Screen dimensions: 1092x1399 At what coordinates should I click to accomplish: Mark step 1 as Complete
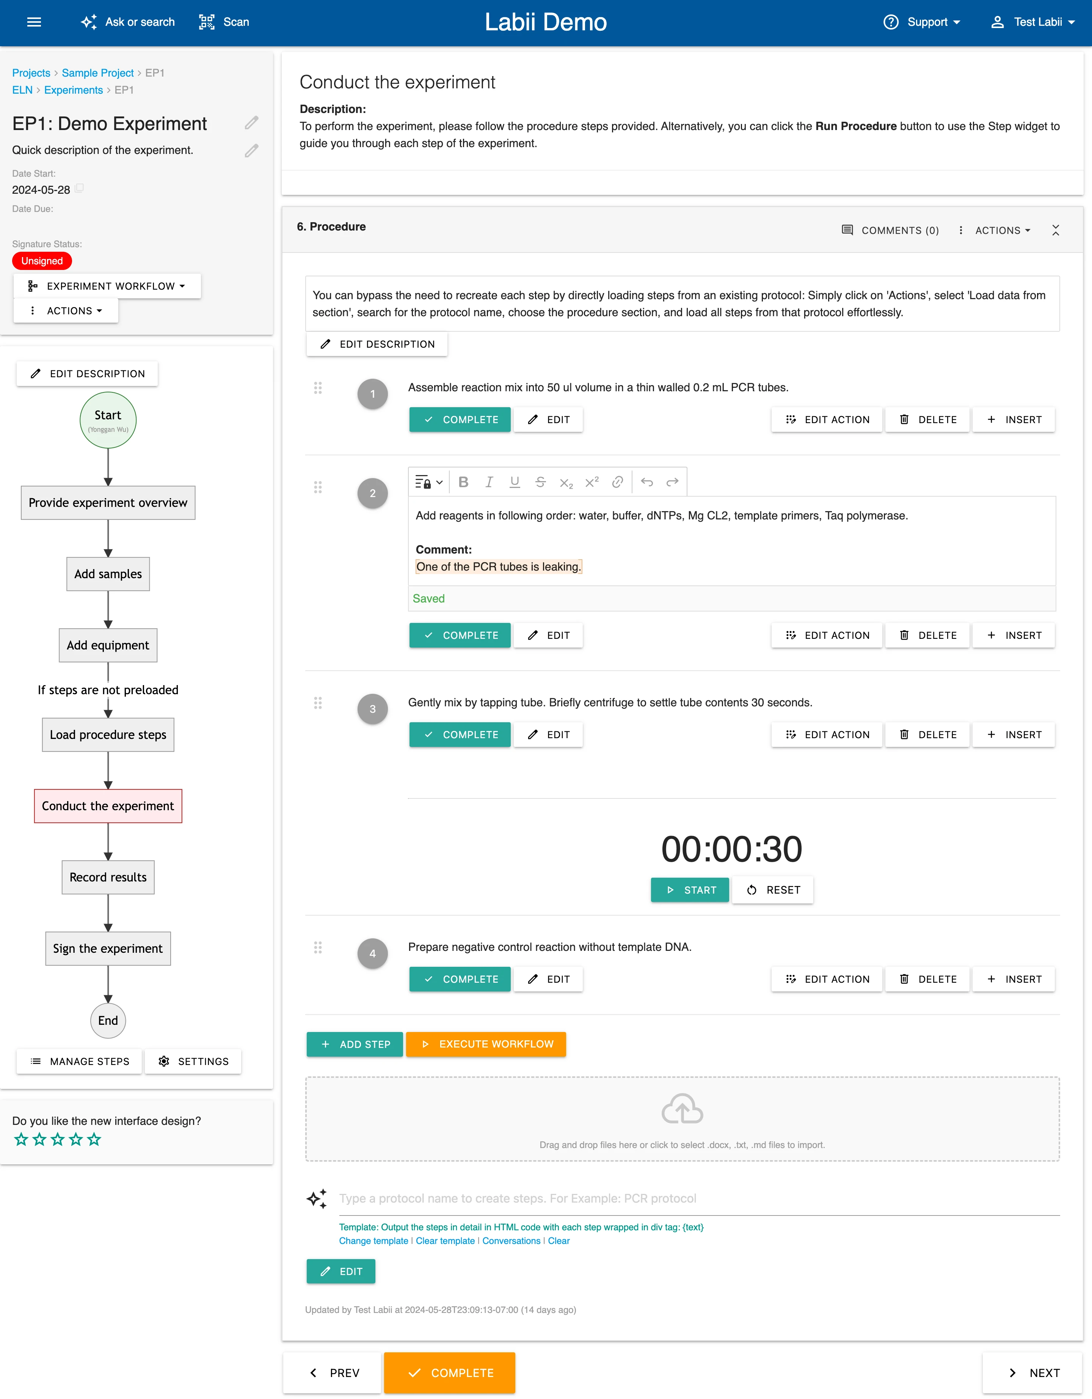coord(460,420)
